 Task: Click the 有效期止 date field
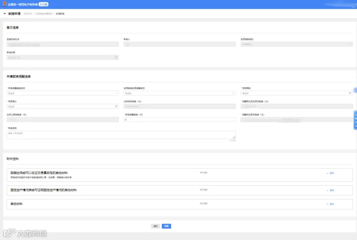[63, 107]
